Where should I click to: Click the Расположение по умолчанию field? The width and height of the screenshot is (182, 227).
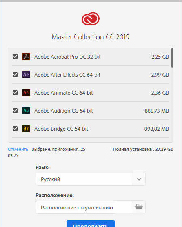(84, 207)
